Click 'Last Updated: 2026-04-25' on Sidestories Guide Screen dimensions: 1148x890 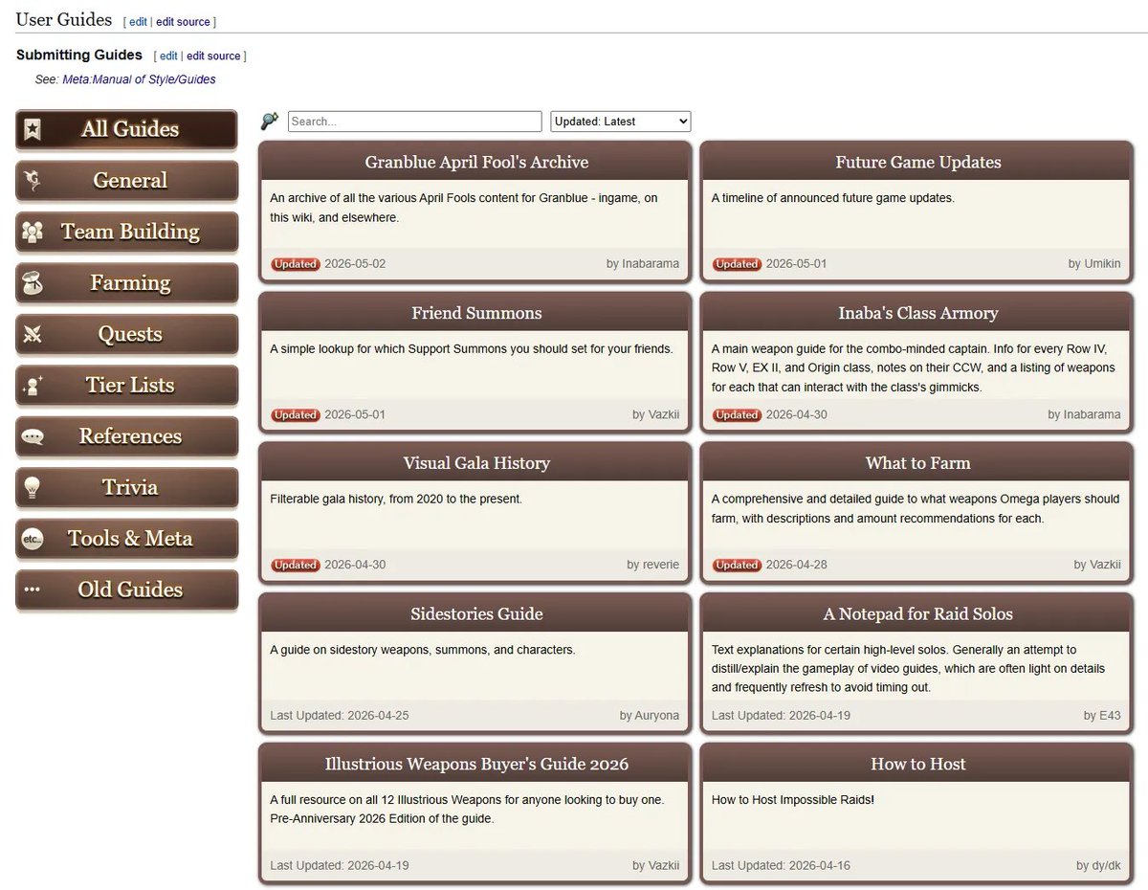(x=340, y=715)
